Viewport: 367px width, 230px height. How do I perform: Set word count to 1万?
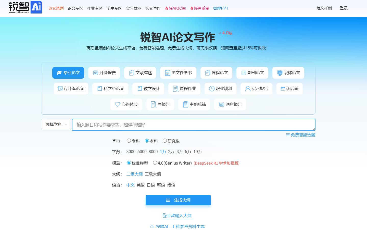(x=163, y=152)
